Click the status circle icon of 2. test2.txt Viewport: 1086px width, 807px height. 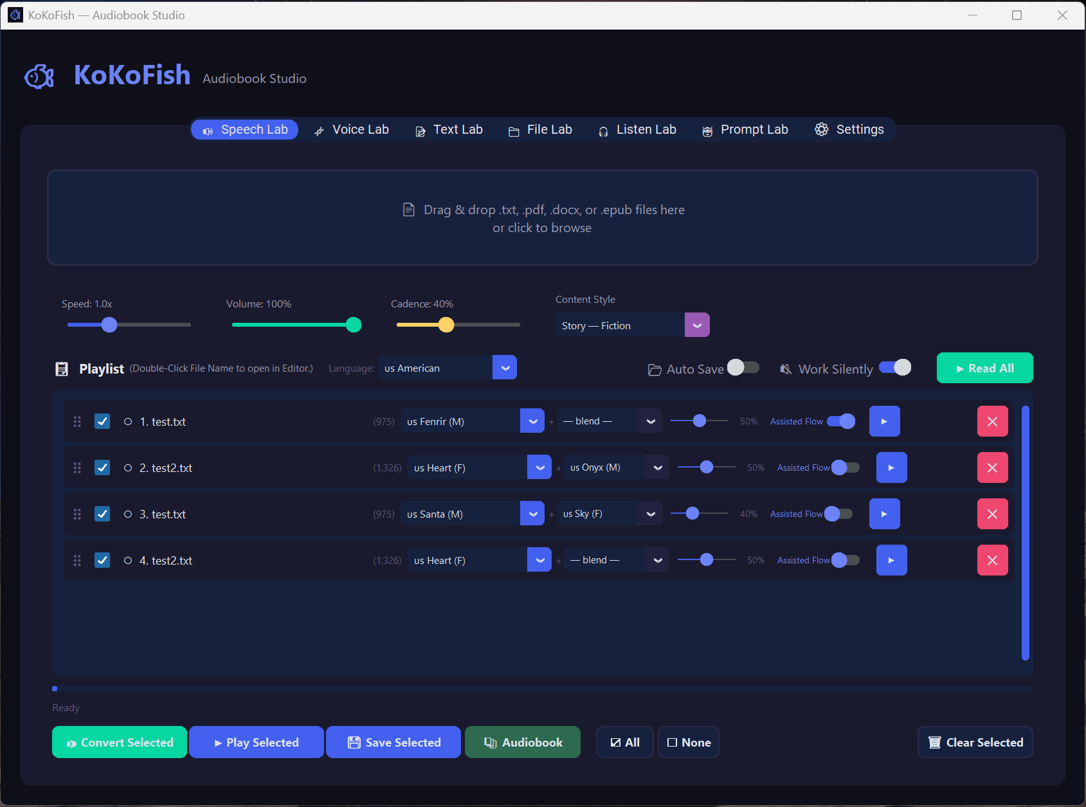click(x=128, y=467)
